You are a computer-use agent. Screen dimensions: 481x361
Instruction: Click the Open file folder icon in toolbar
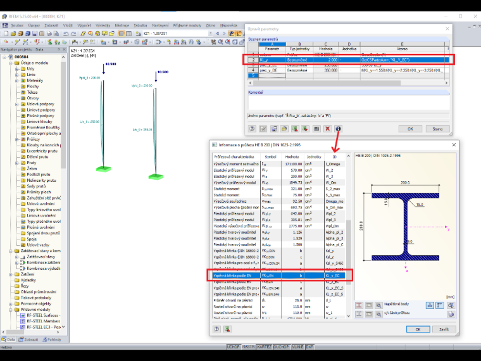click(x=13, y=34)
